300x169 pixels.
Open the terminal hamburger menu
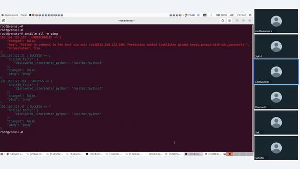tap(229, 21)
